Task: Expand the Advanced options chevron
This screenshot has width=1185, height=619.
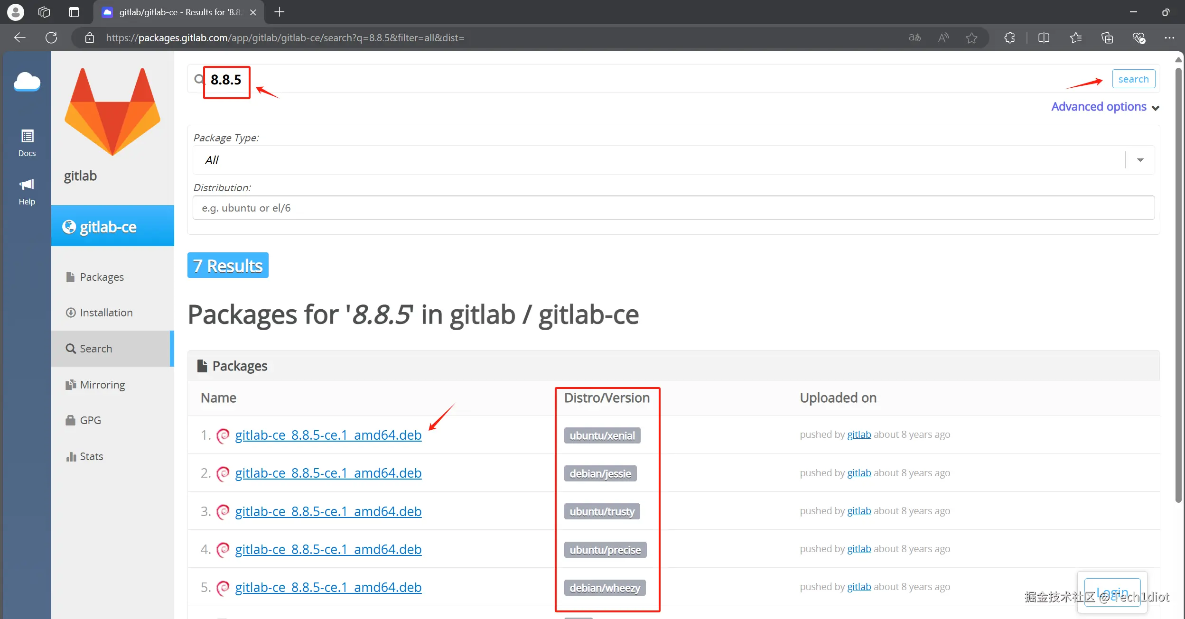Action: 1155,108
